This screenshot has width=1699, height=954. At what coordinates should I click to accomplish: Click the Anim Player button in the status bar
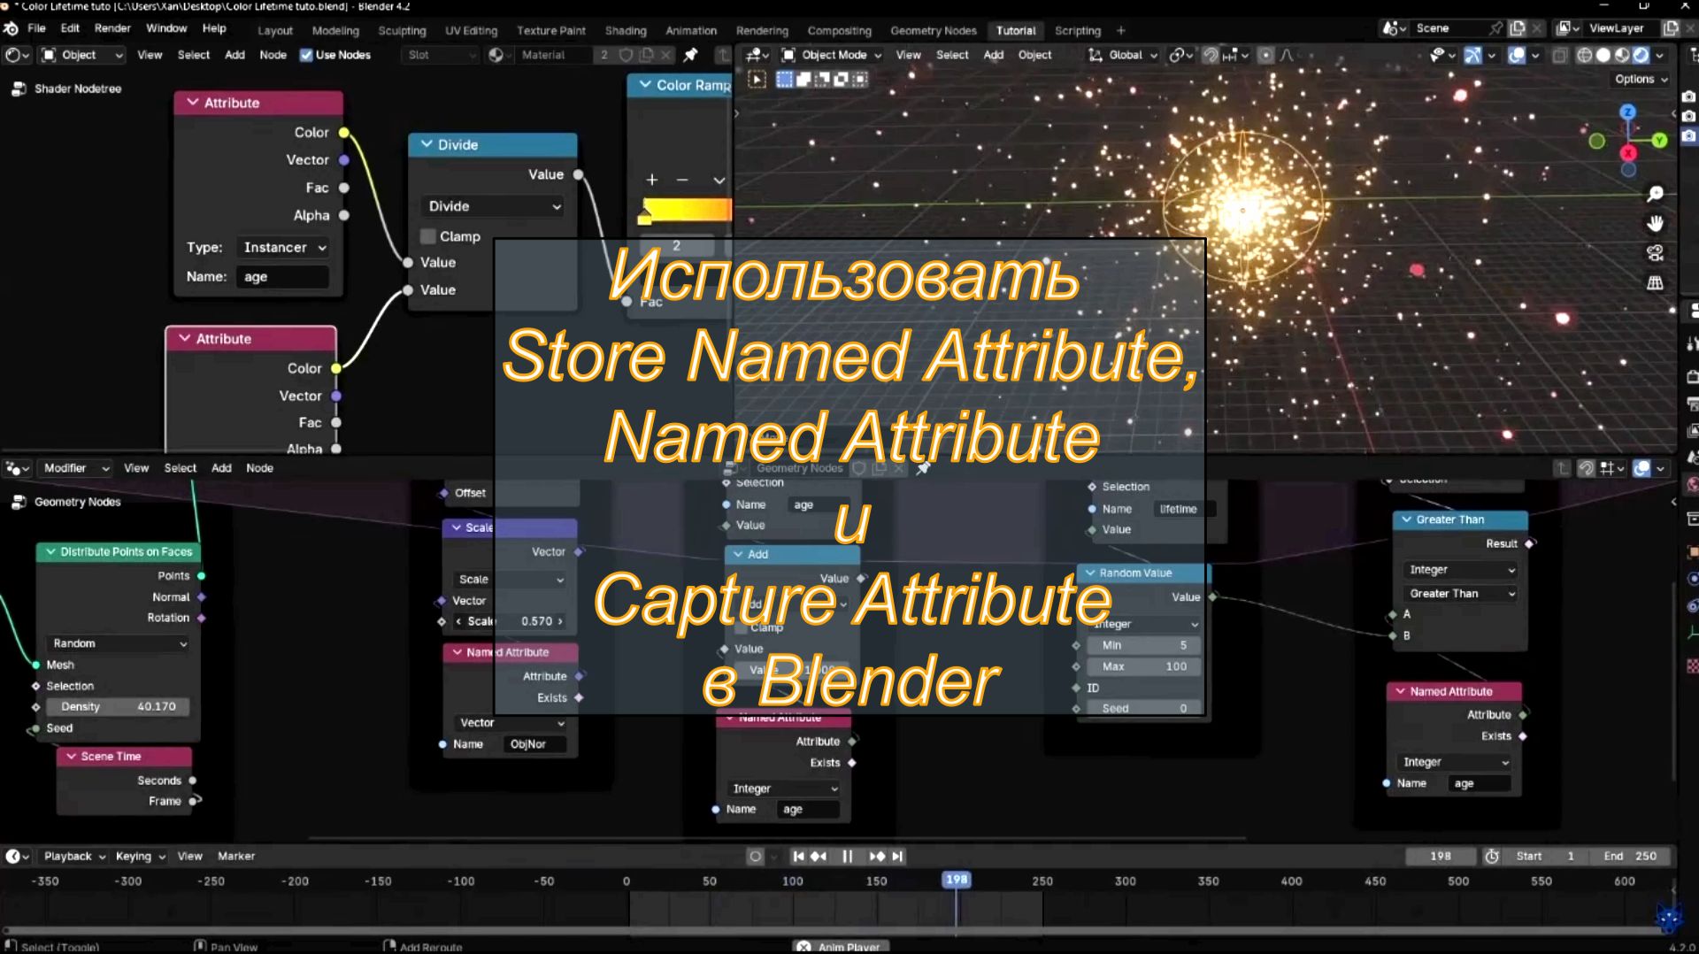(839, 946)
